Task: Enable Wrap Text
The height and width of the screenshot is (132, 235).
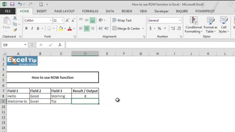Action: (122, 20)
